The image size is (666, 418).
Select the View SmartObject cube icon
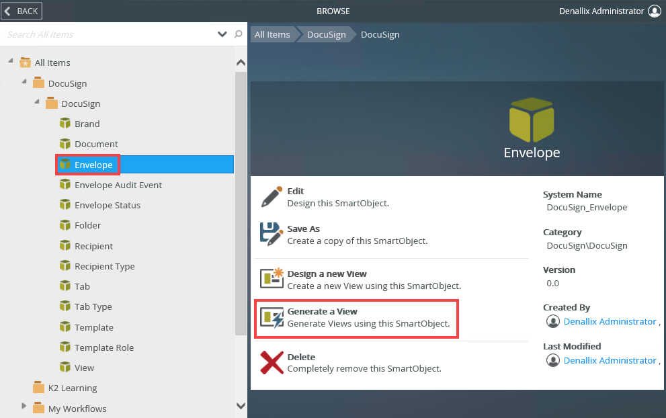coord(65,367)
